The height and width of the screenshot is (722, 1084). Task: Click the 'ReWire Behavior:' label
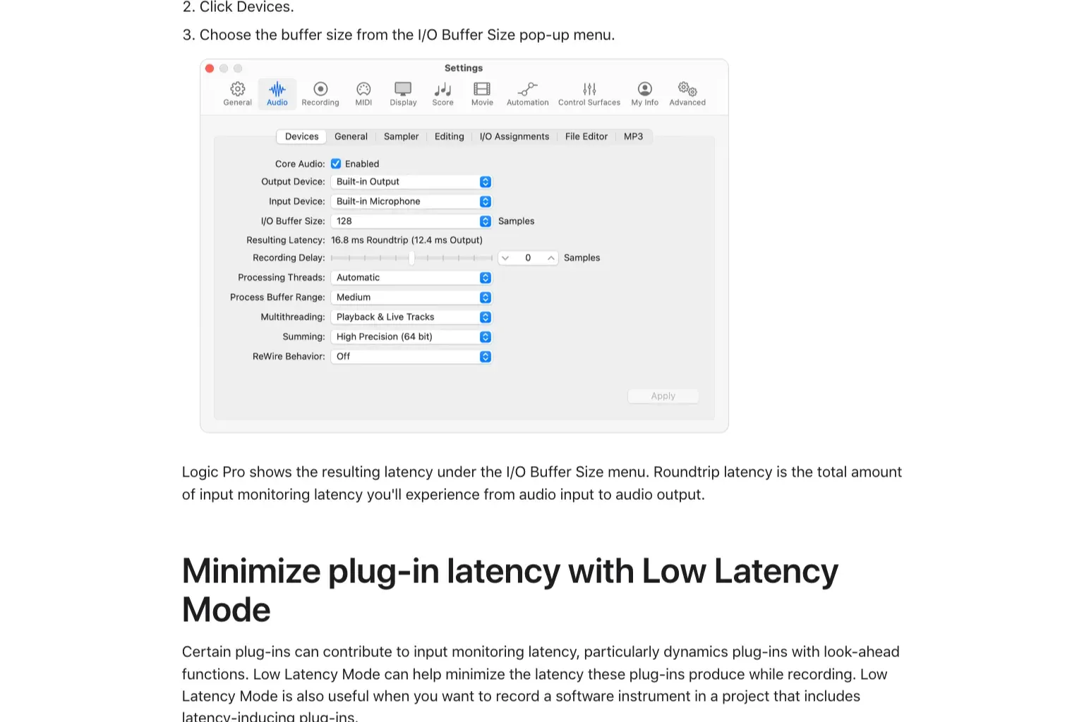point(289,357)
